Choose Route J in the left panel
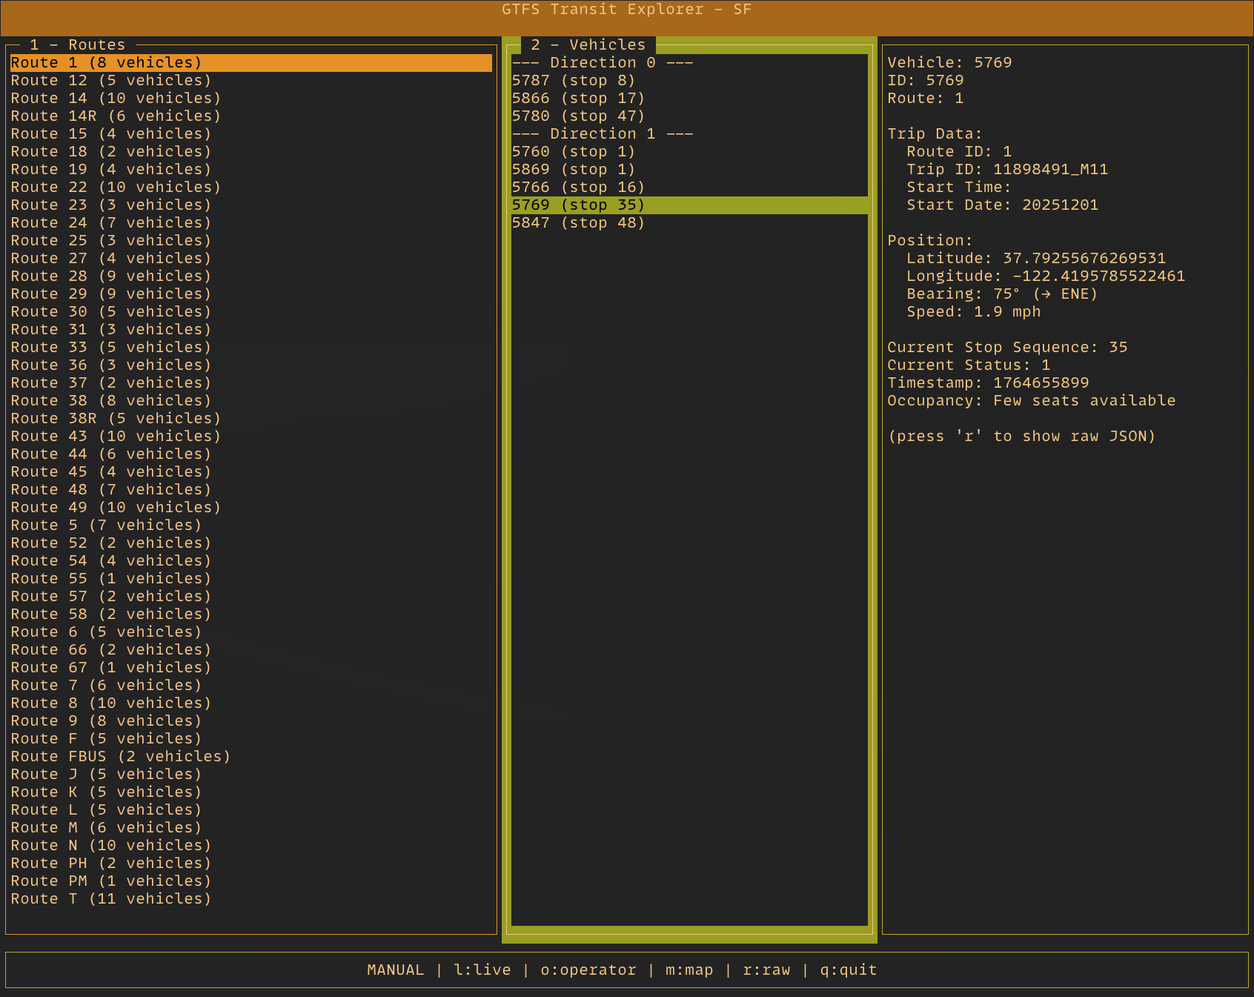The width and height of the screenshot is (1254, 997). [x=105, y=774]
